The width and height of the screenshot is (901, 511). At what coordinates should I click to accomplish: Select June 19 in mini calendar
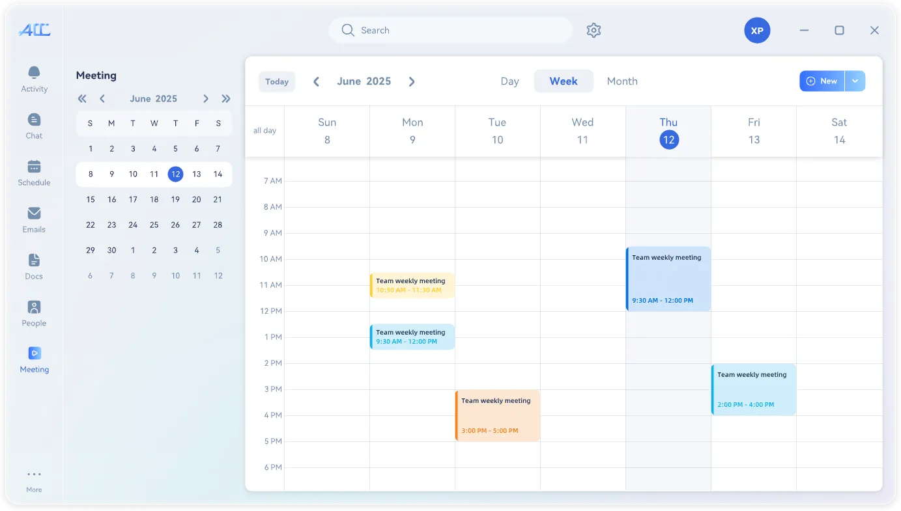[175, 199]
